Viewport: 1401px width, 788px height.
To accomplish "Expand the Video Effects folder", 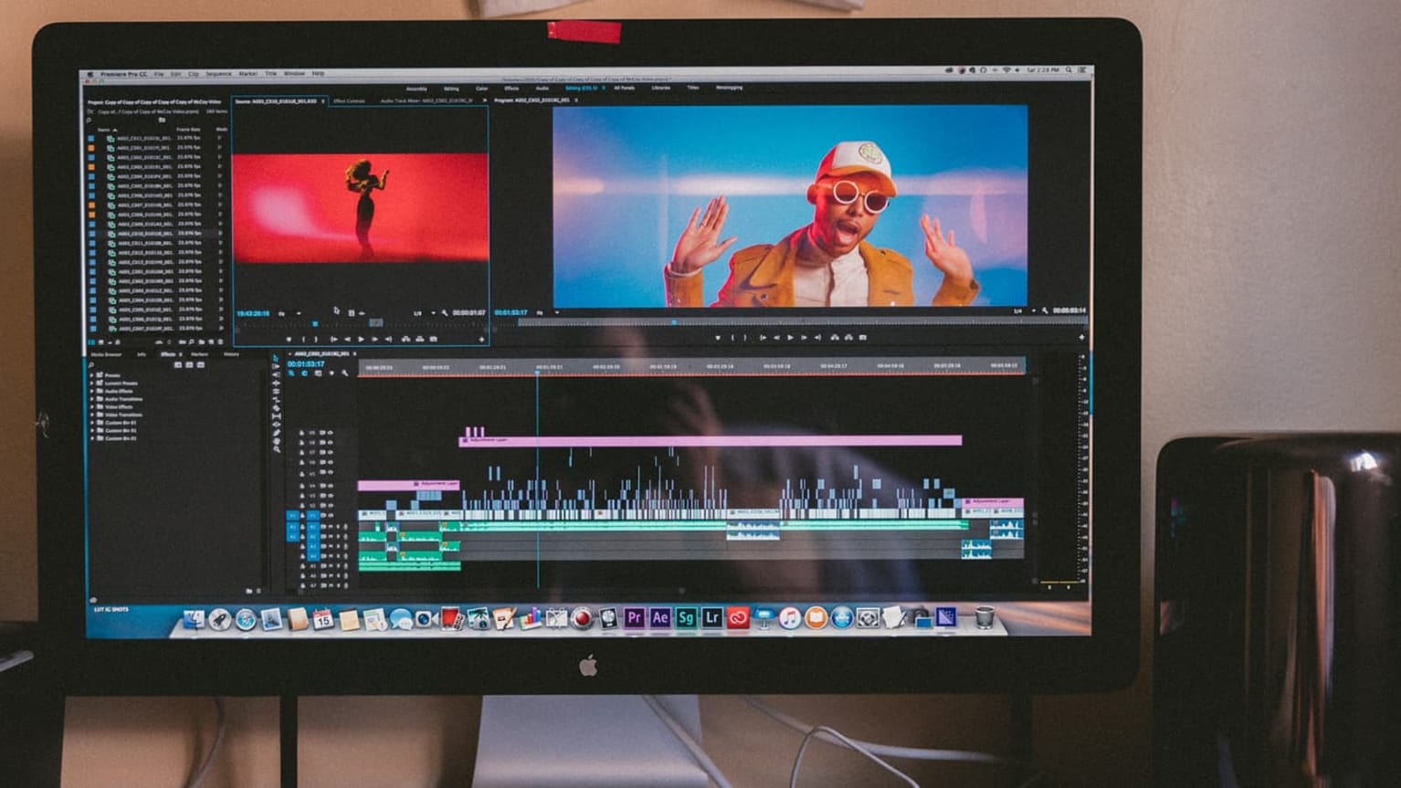I will coord(92,406).
